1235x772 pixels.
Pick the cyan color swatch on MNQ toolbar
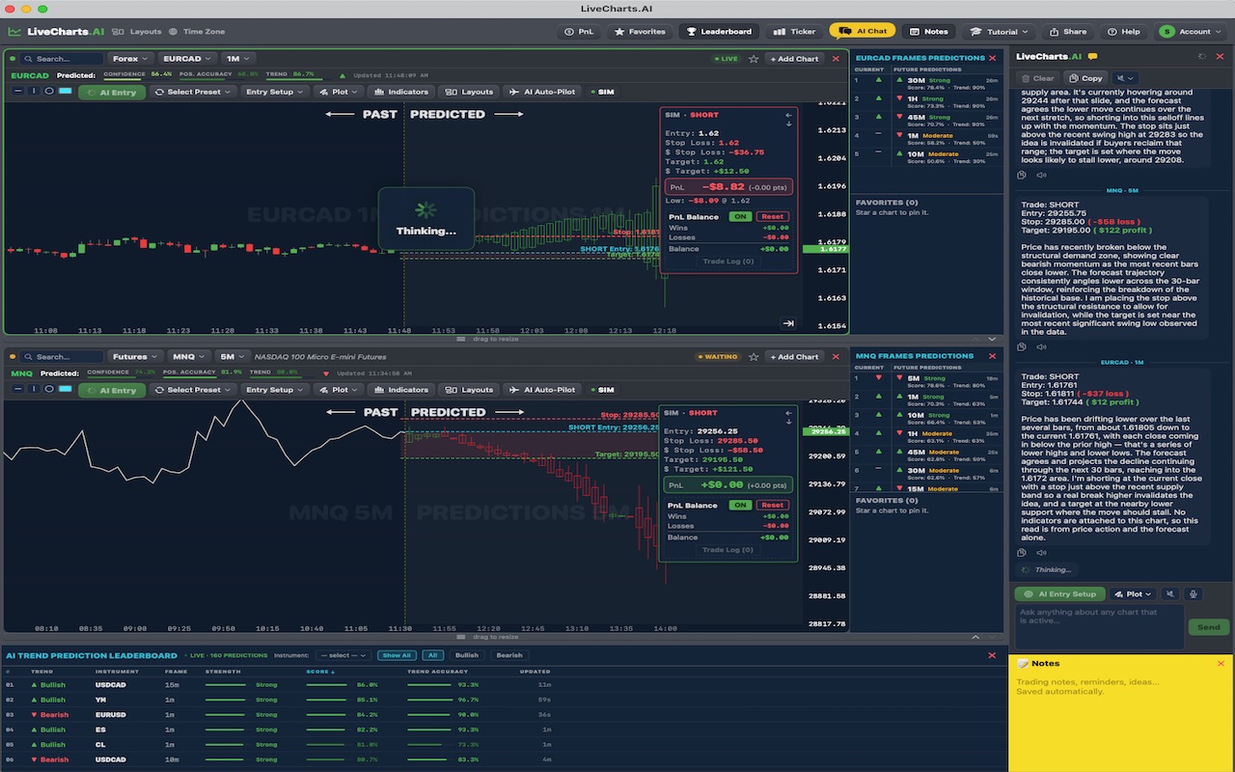(65, 390)
